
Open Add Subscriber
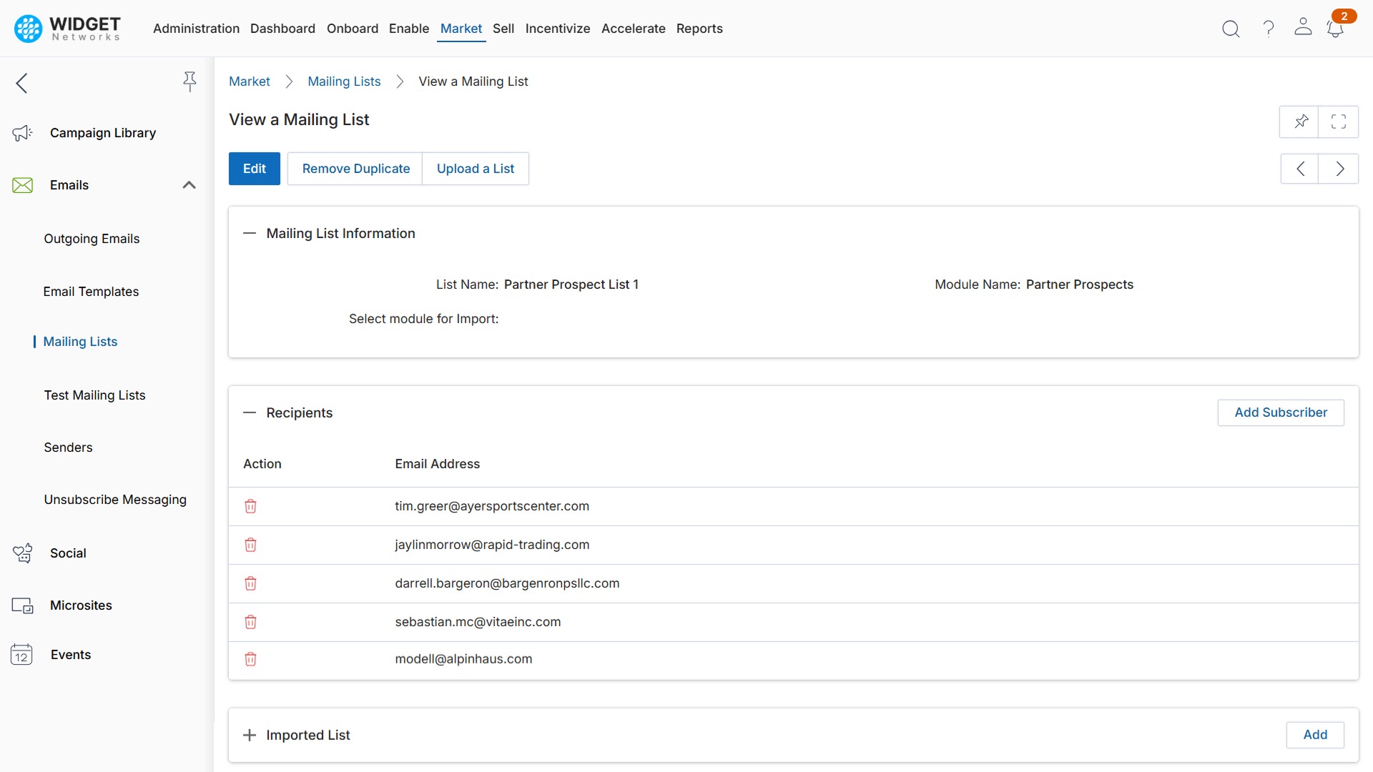[1280, 412]
